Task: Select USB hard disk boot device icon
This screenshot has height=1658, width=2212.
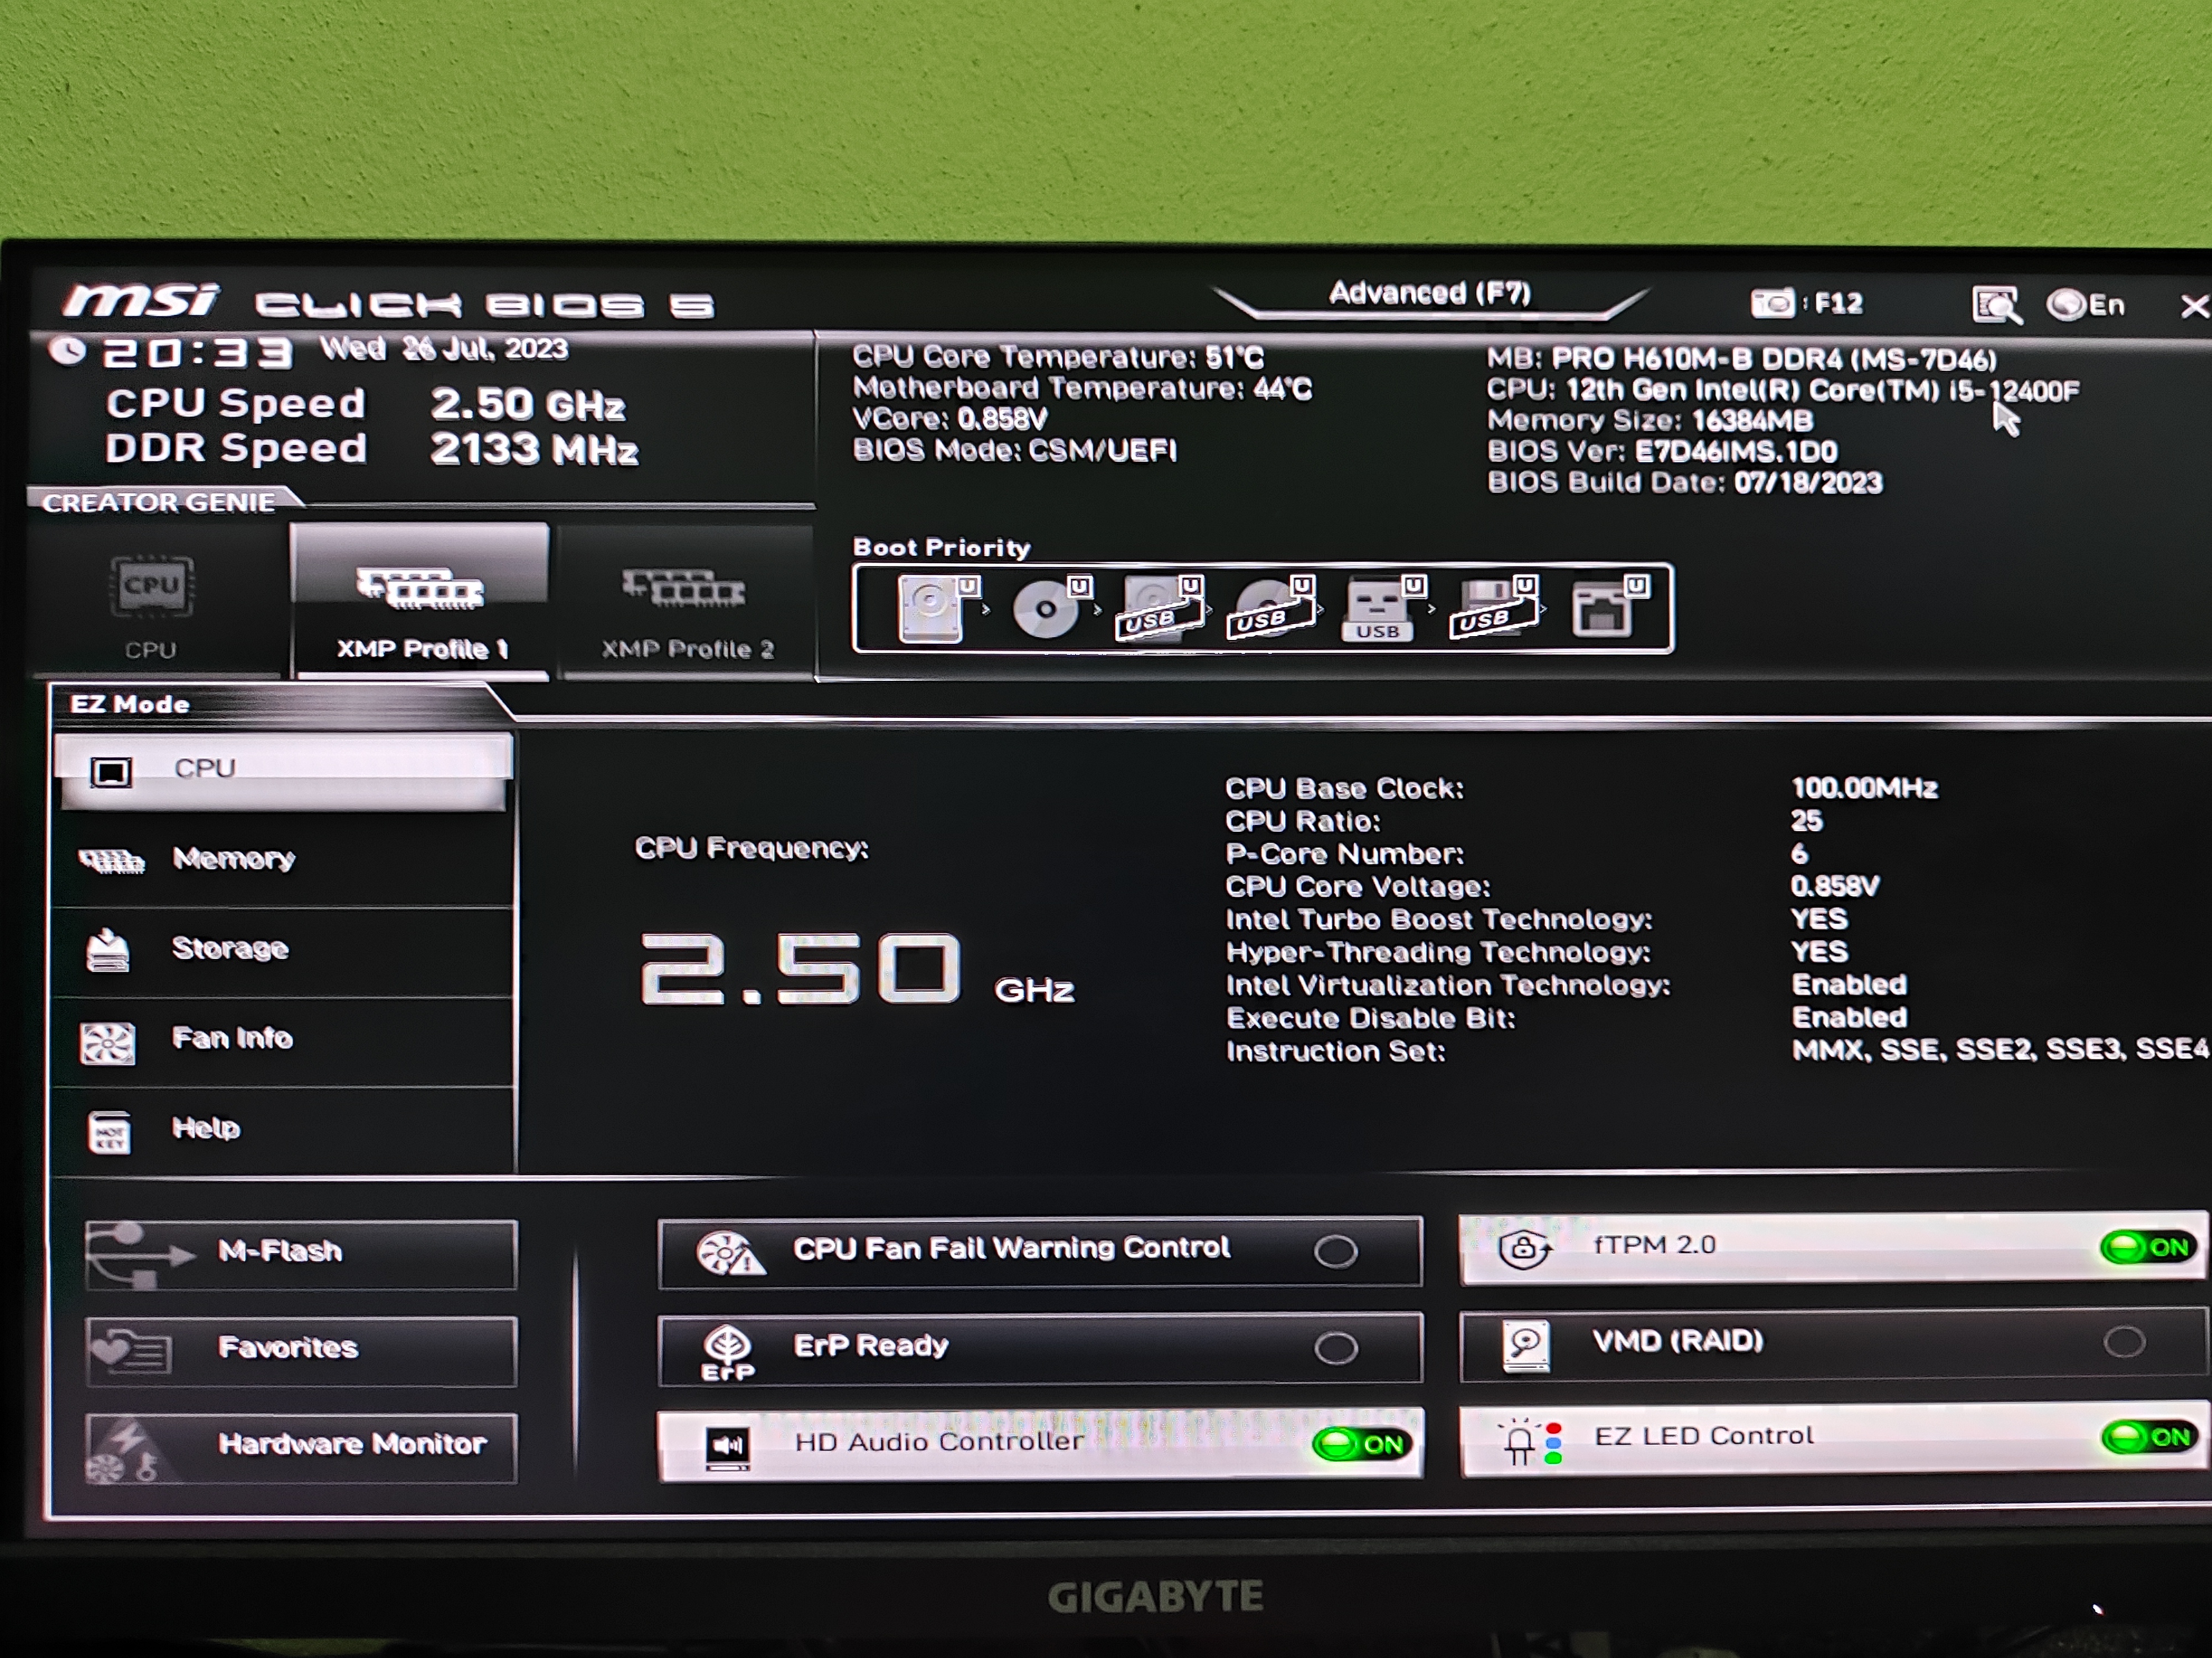Action: [1160, 607]
